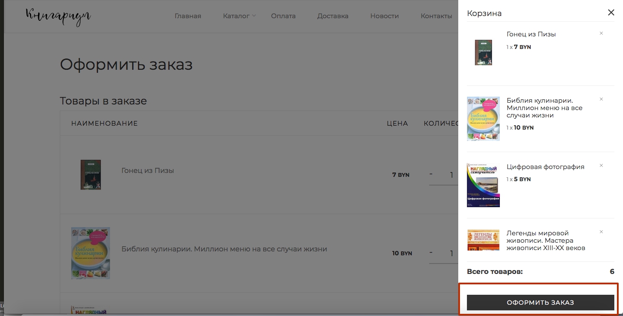
Task: Click the Книгариум logo
Action: (x=58, y=16)
